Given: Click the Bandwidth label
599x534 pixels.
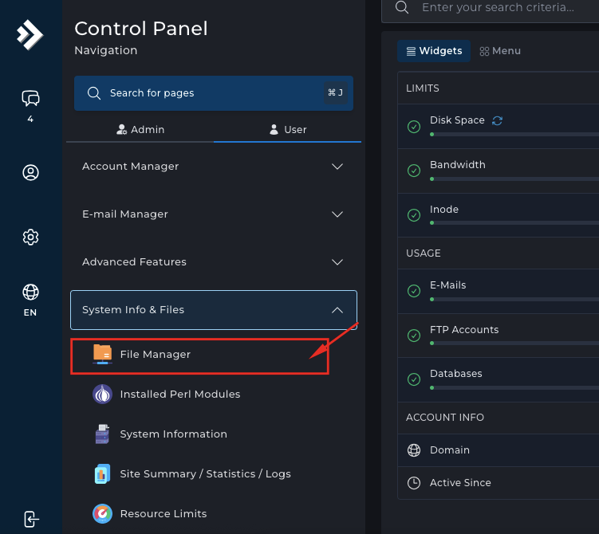Looking at the screenshot, I should coord(457,165).
